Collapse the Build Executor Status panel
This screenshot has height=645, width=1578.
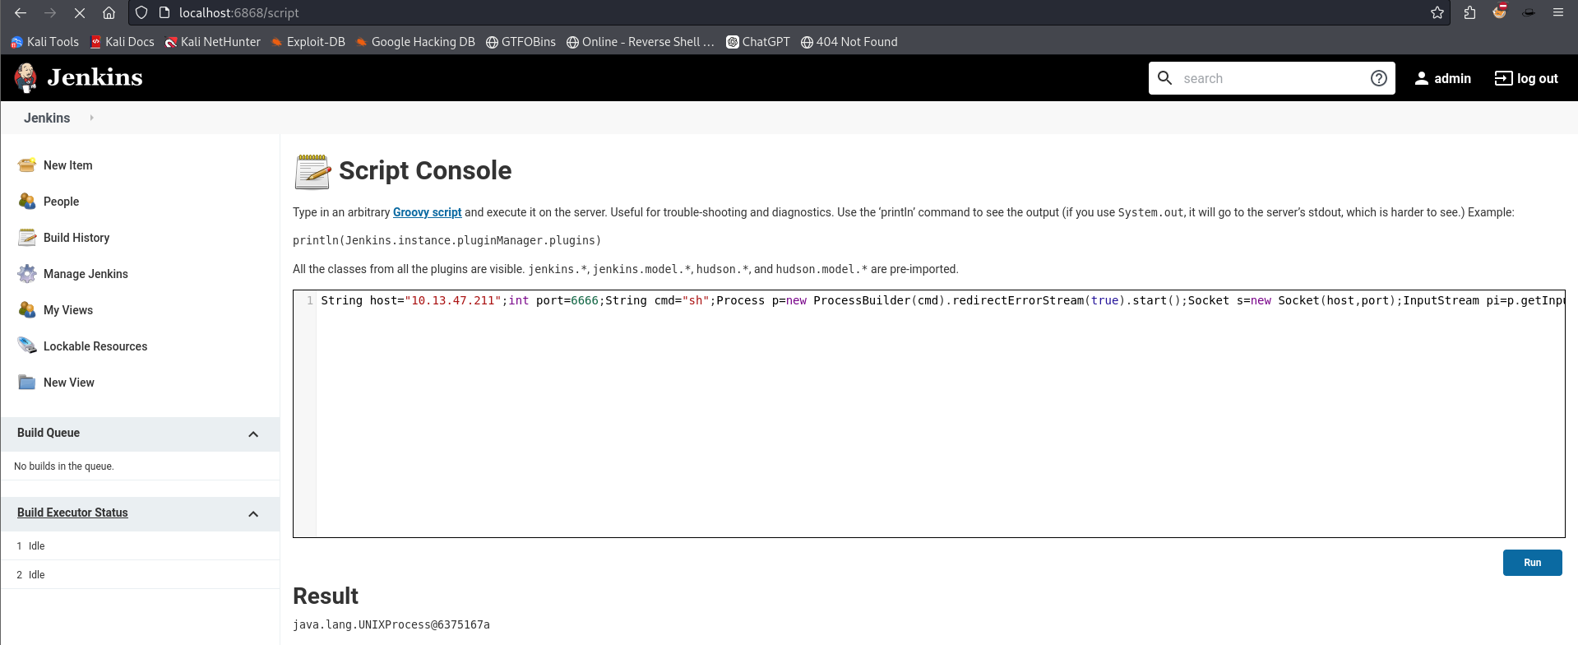253,514
